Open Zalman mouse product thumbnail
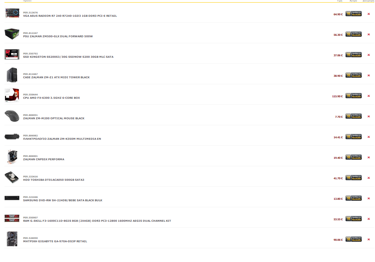This screenshot has width=375, height=262. coord(12,116)
